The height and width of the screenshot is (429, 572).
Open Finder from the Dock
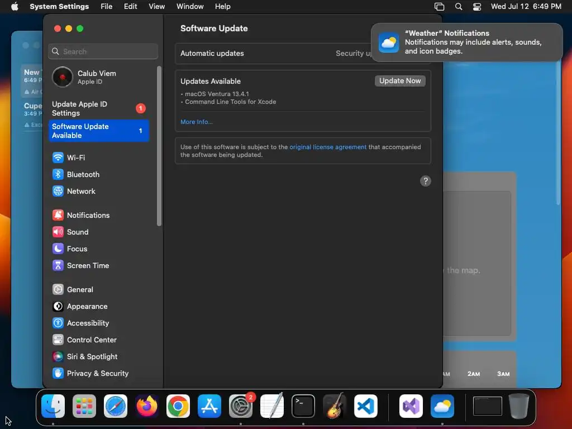[x=53, y=406]
